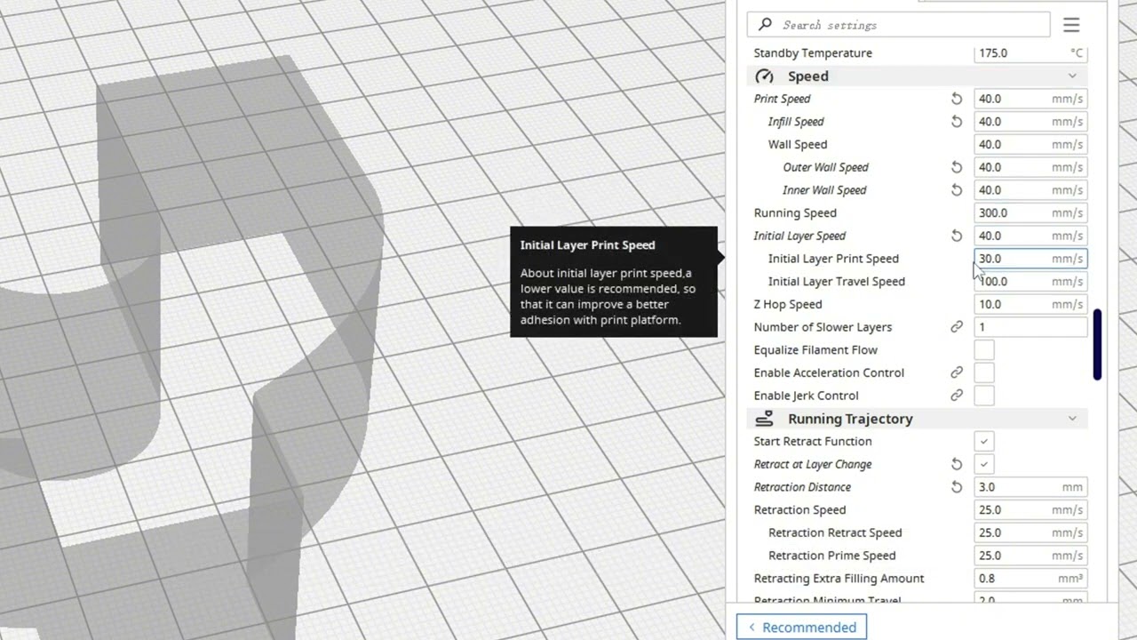Reset the Retraction Distance value
The image size is (1137, 640).
click(957, 487)
